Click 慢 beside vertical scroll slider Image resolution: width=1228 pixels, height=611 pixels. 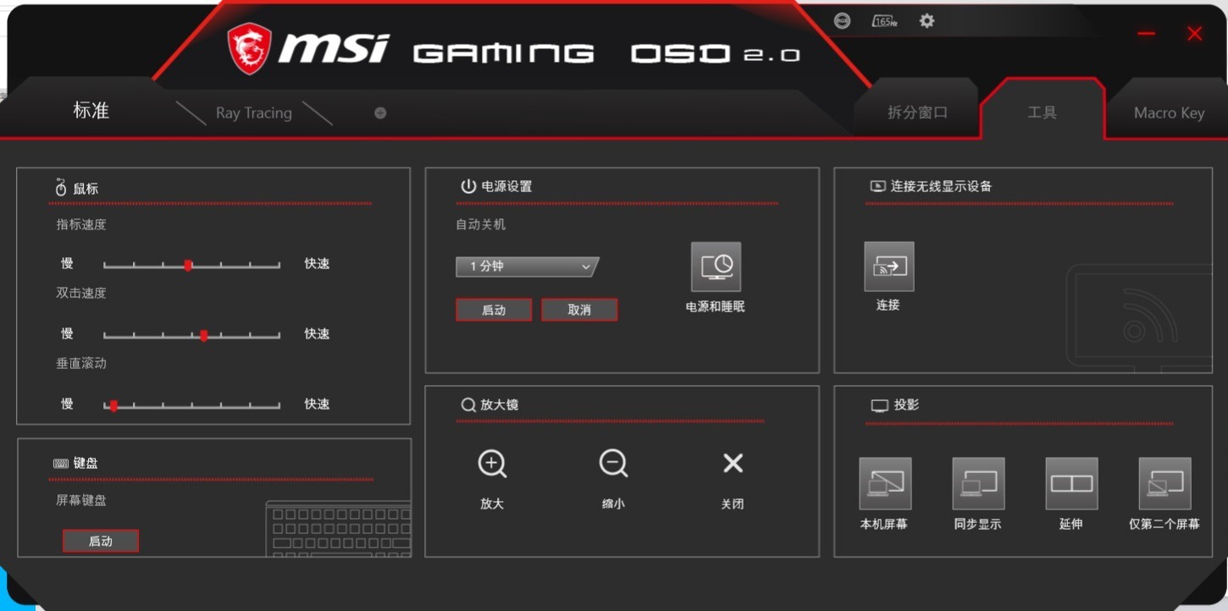[67, 404]
